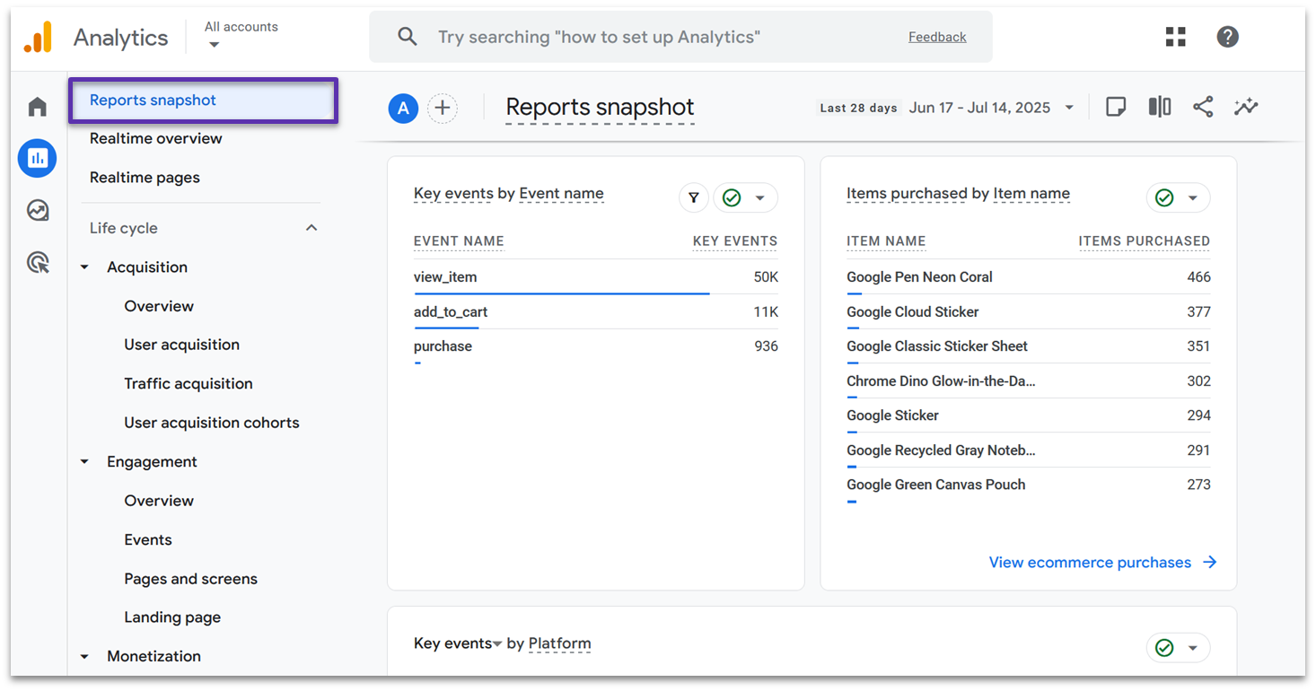Open the Advertising icon in left rail
Screen dimensions: 1316x691
pyautogui.click(x=37, y=262)
